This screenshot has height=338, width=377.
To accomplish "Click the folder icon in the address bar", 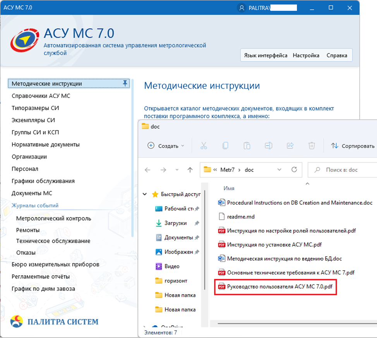I will pyautogui.click(x=207, y=169).
